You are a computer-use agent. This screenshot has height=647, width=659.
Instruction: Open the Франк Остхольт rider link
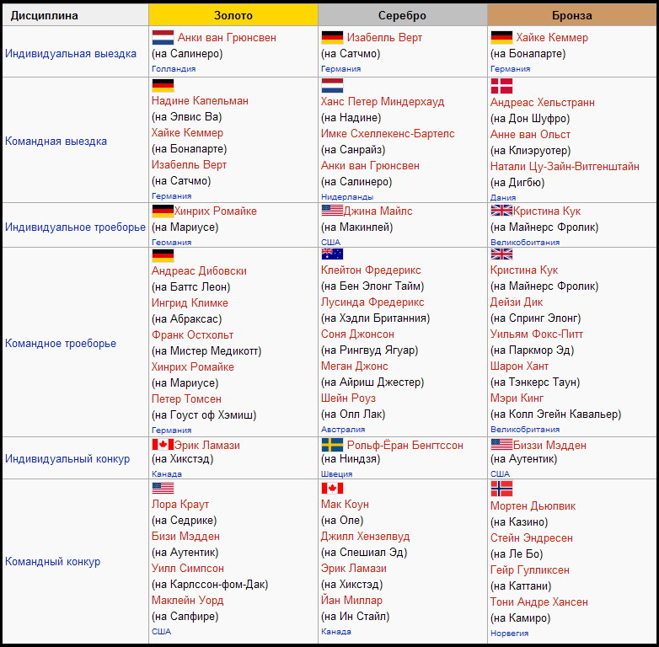coord(192,334)
